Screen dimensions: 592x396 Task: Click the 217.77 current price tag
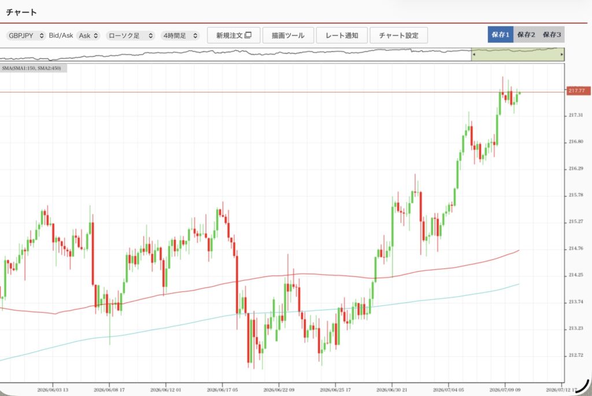[x=578, y=91]
